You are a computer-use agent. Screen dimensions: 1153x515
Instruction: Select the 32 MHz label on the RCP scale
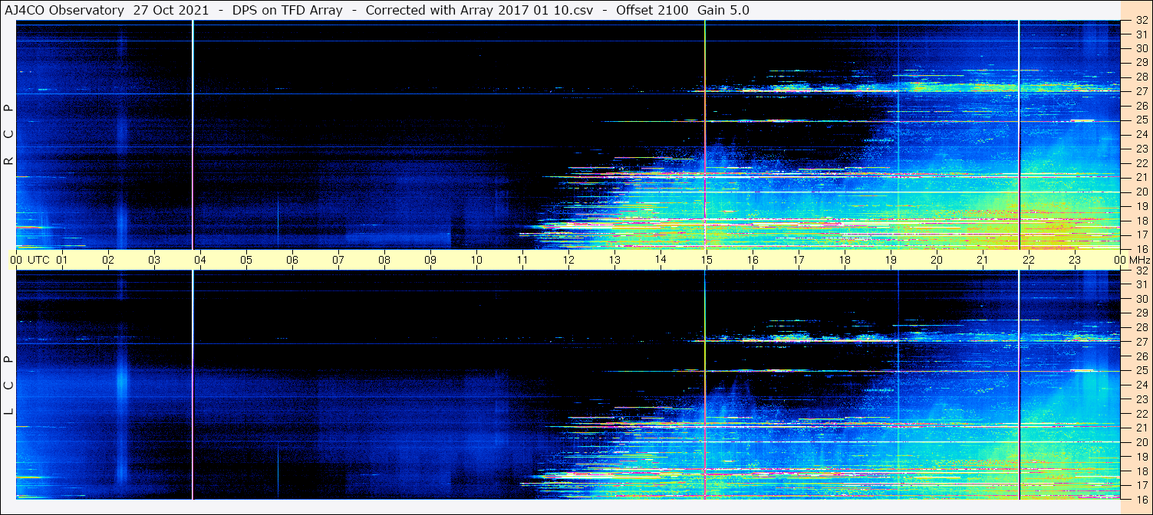click(1141, 21)
